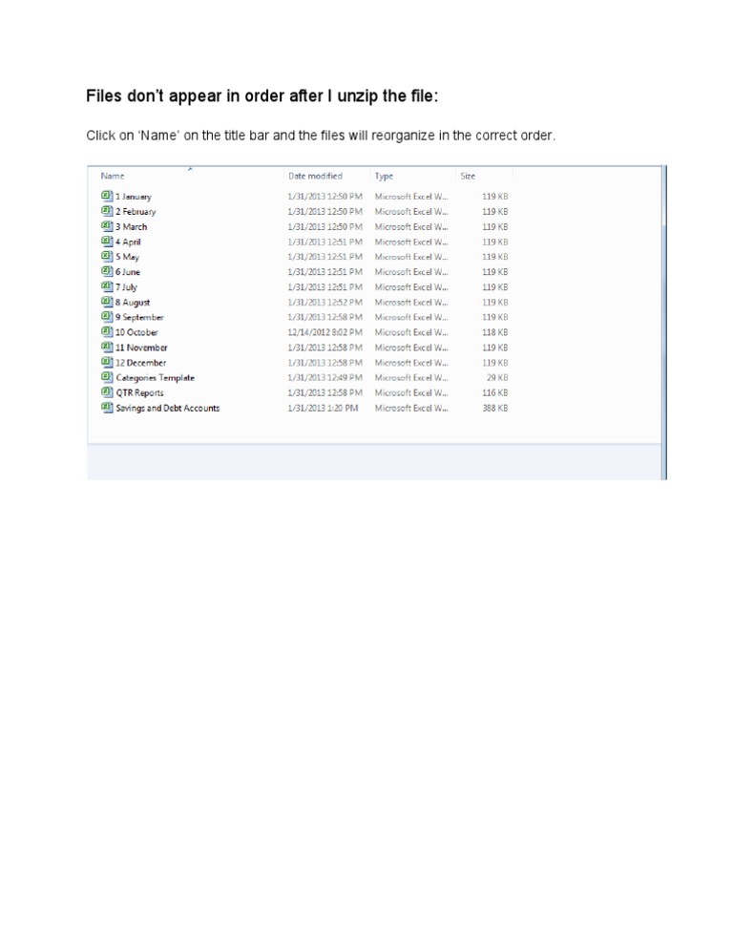Select the file named 11 November
Screen dimensions: 733x949
click(x=141, y=348)
